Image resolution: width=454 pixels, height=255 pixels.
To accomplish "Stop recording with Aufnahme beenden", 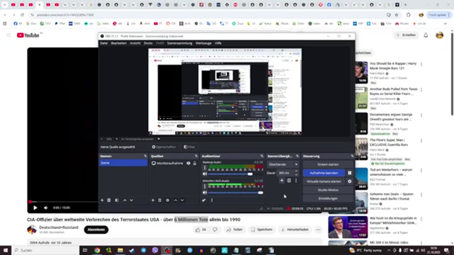I will [x=324, y=173].
